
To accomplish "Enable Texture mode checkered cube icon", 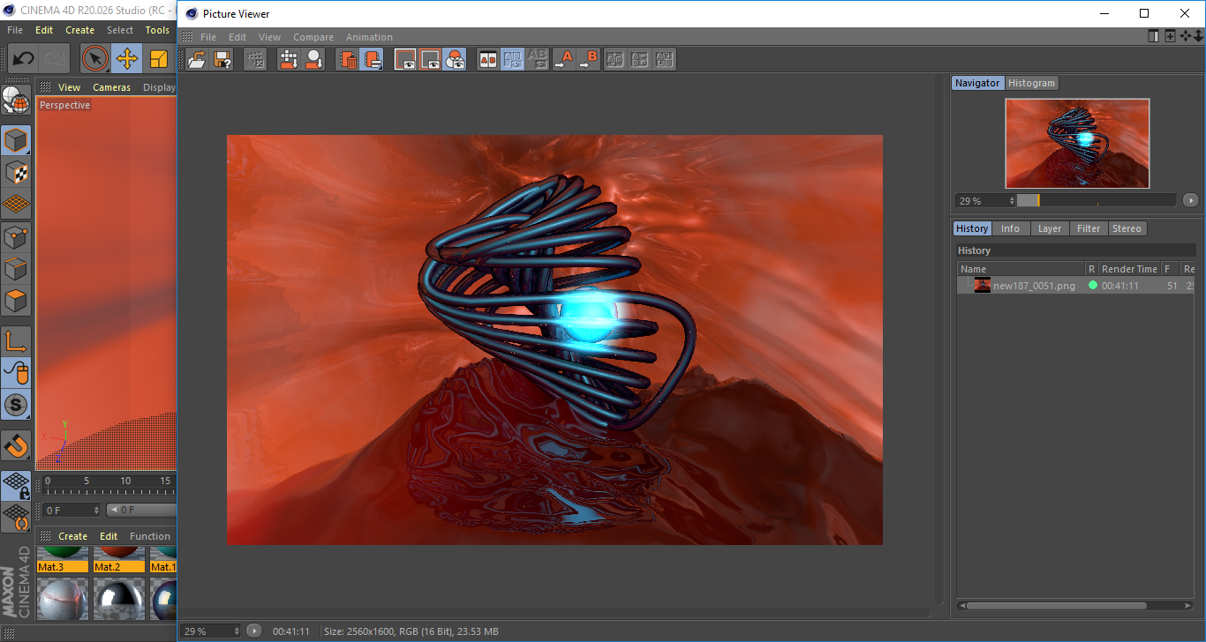I will [x=16, y=172].
